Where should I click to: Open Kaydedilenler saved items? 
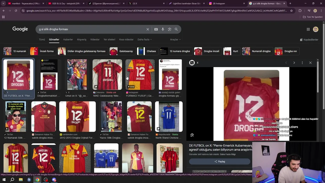tap(309, 40)
